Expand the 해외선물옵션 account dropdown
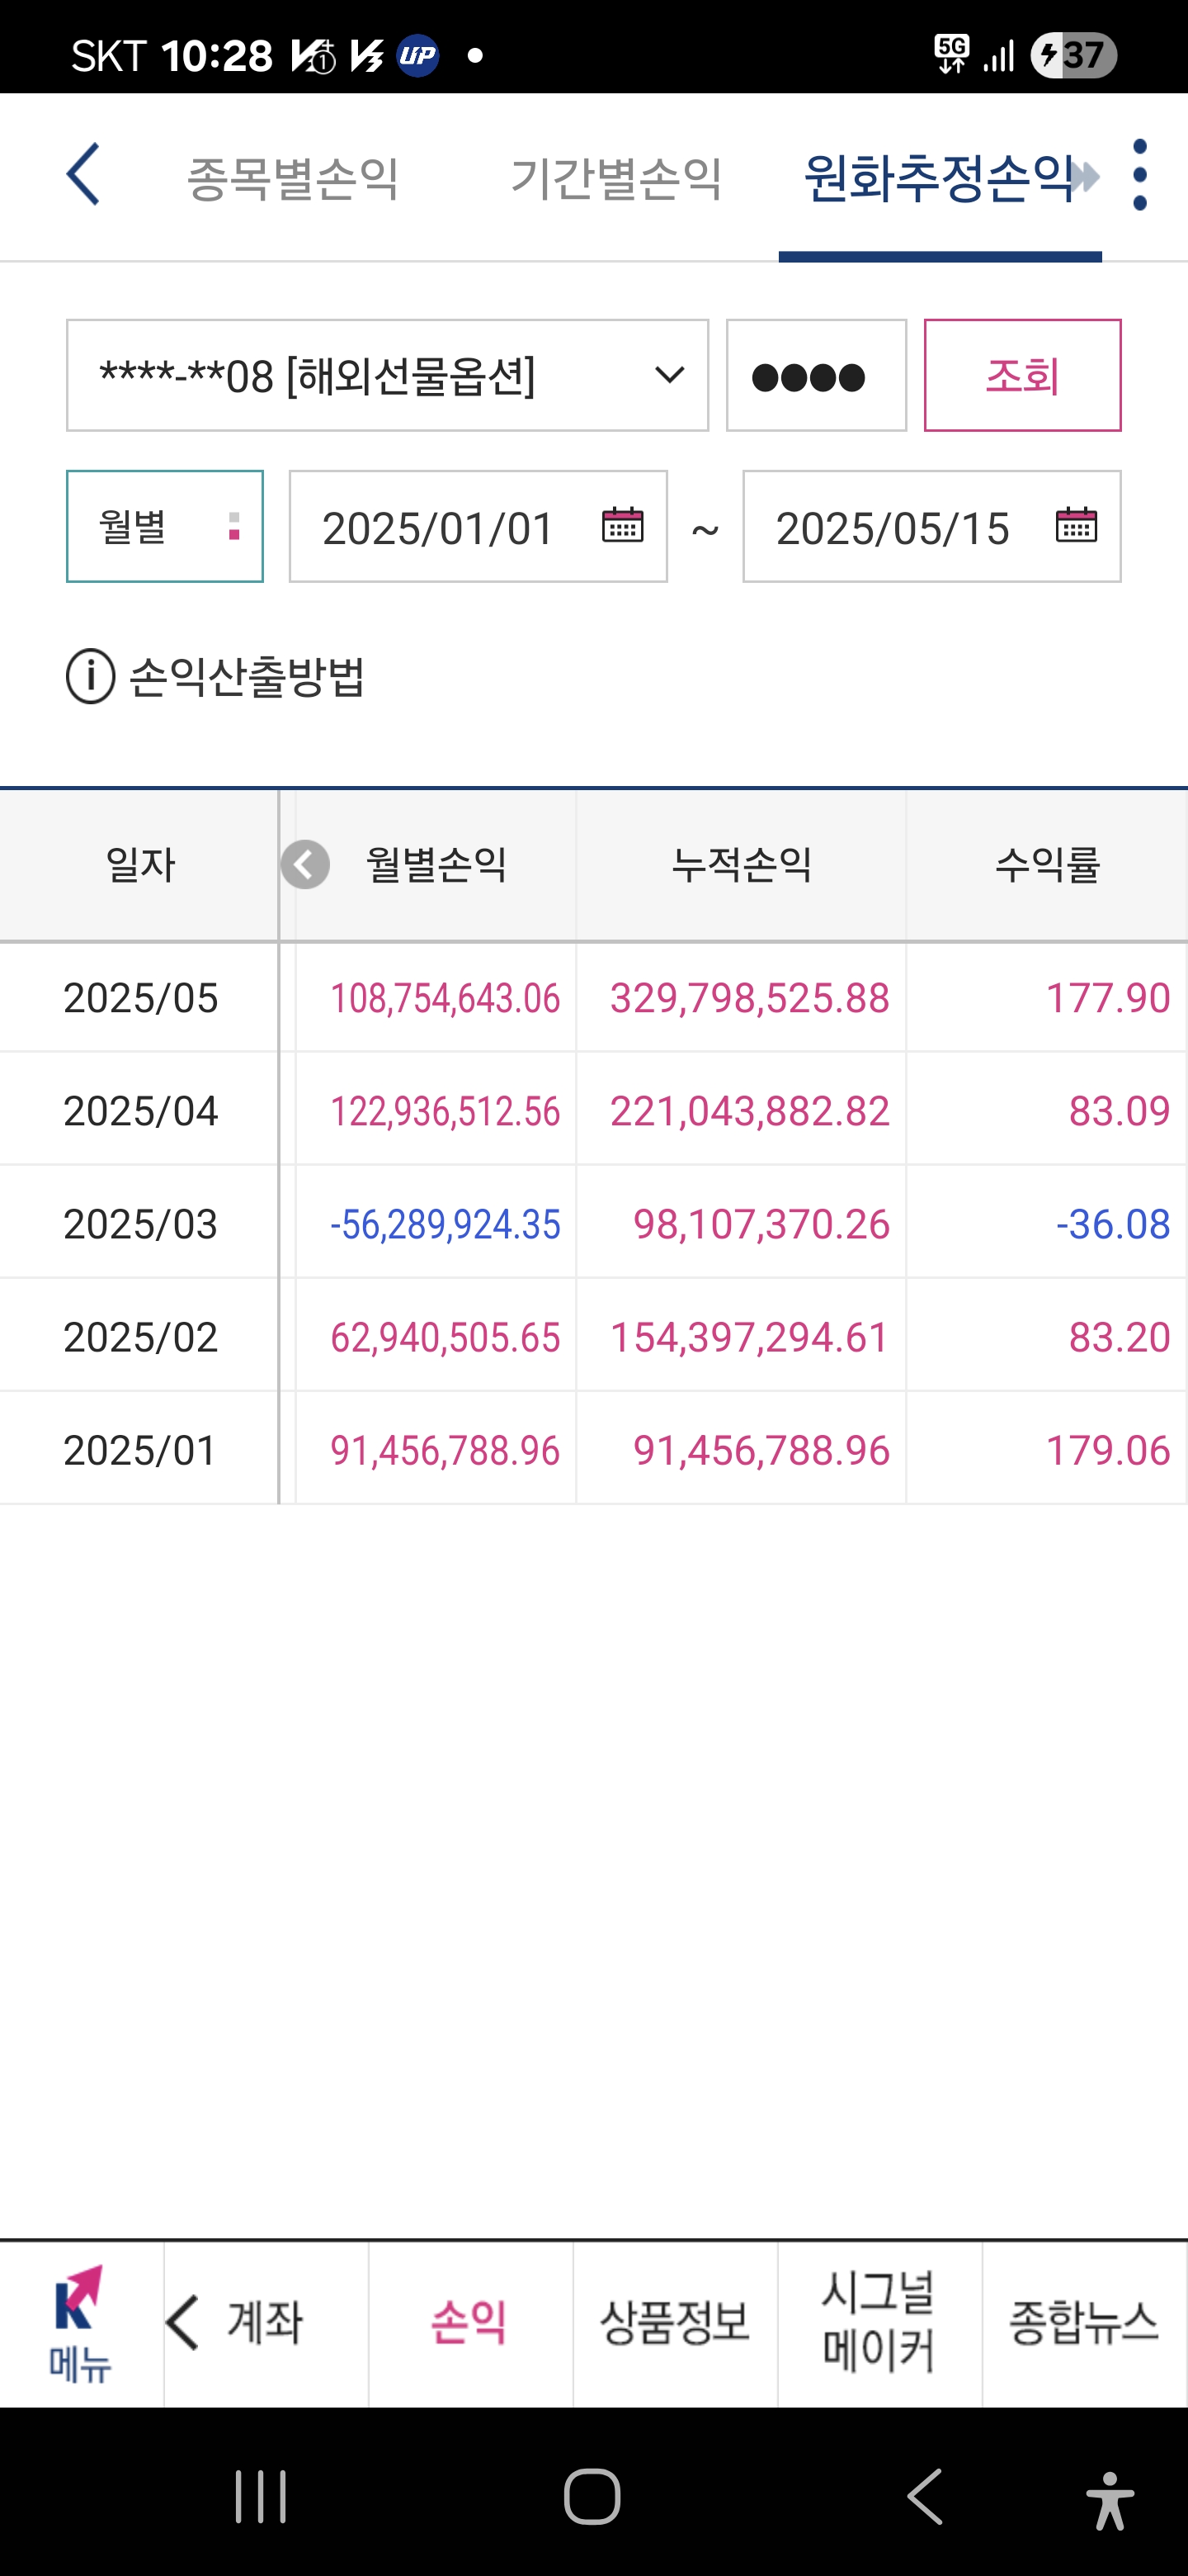The height and width of the screenshot is (2576, 1188). coord(388,376)
